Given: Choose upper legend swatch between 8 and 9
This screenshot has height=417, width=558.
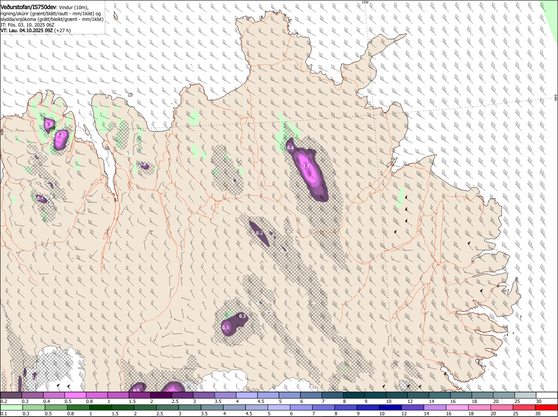Looking at the screenshot, I should (354, 395).
